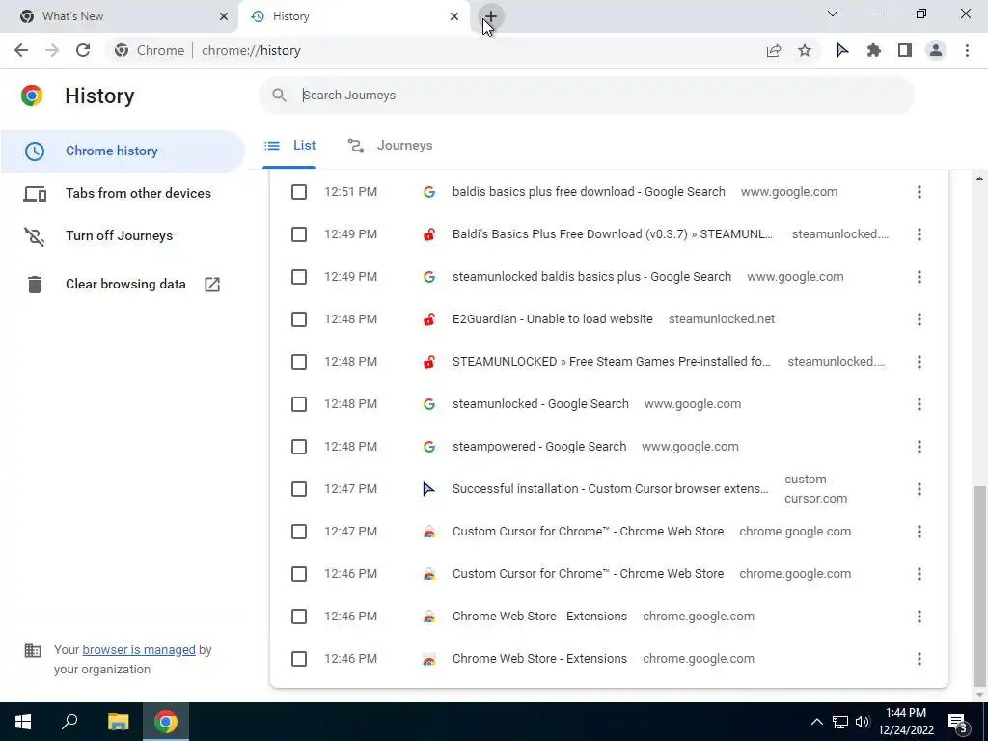Image resolution: width=988 pixels, height=741 pixels.
Task: Check the Successful installation Custom Cursor entry
Action: (x=299, y=489)
